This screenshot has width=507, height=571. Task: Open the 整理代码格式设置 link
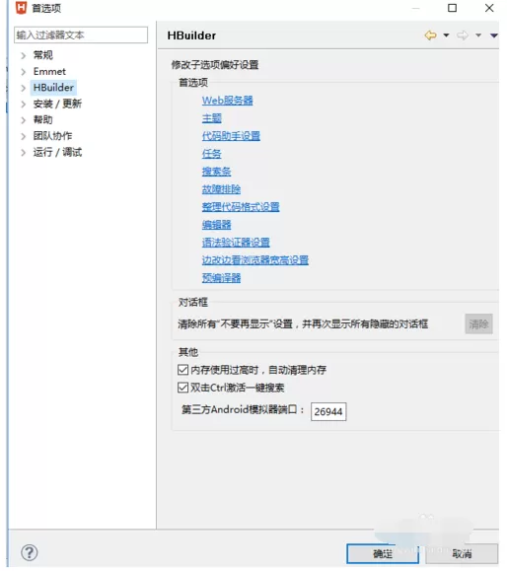241,207
